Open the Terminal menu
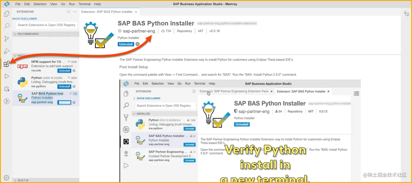 tap(84, 4)
